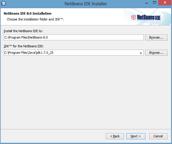Click 'JDK for the NetBeans IDE:' label
Image resolution: width=172 pixels, height=144 pixels.
pyautogui.click(x=24, y=46)
